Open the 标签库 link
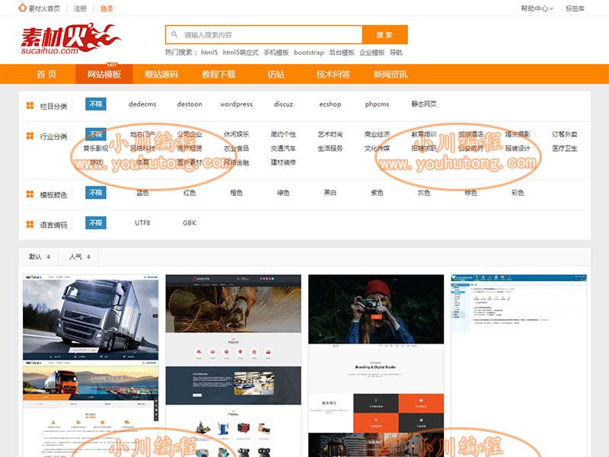 pos(575,8)
